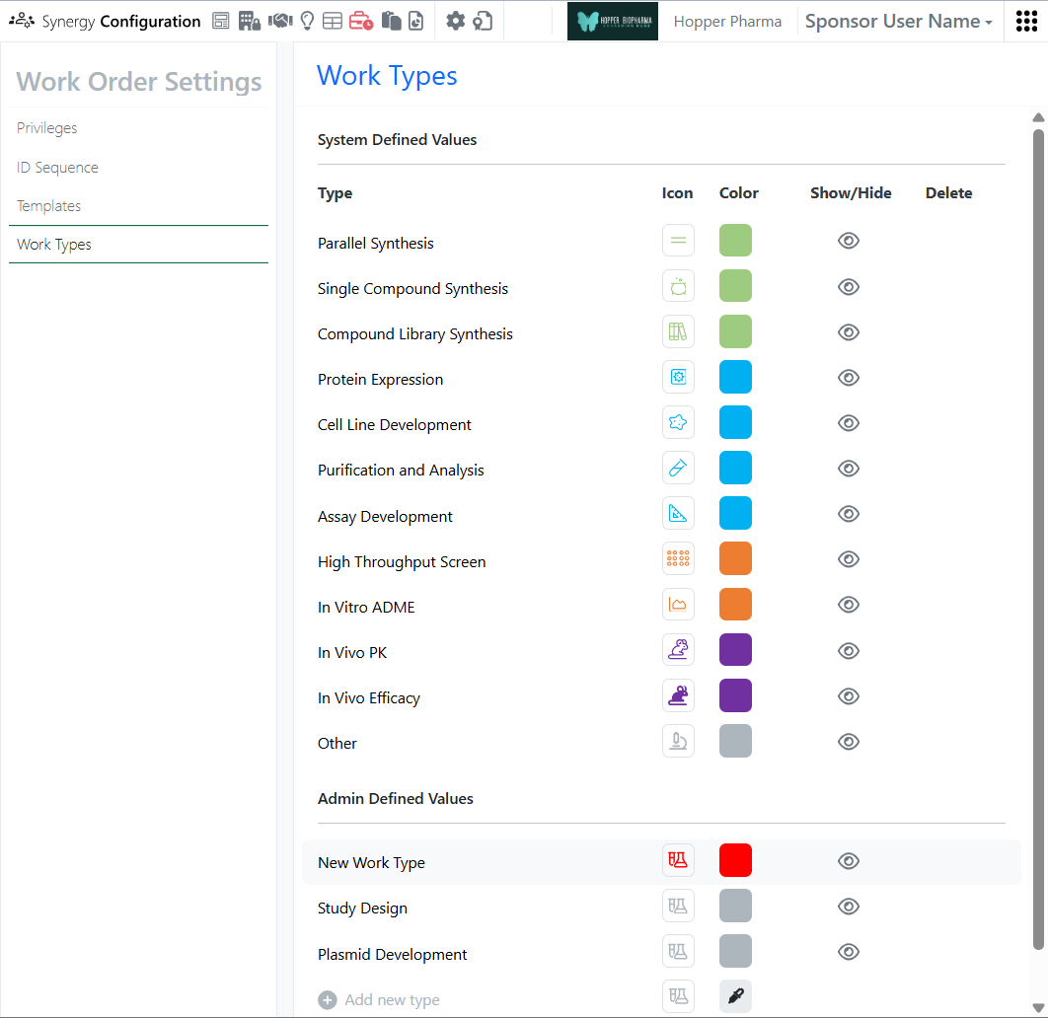Screen dimensions: 1048x1018
Task: Open the color picker eyedropper for new type
Action: (735, 997)
